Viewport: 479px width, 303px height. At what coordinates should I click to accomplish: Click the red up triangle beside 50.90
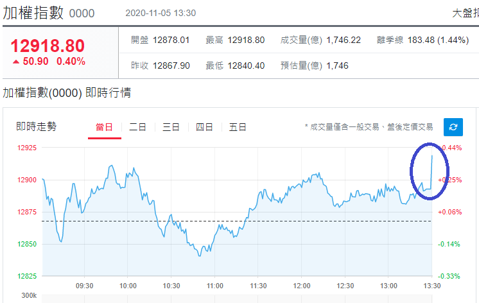point(16,62)
